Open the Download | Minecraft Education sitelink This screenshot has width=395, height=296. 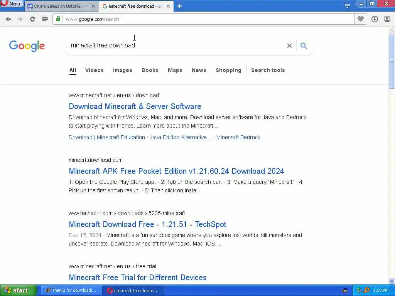coord(107,137)
